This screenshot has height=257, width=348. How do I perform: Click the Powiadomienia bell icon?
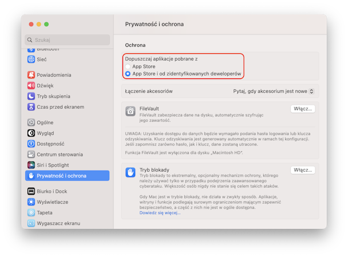[31, 75]
